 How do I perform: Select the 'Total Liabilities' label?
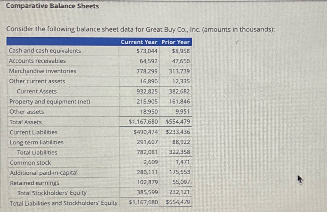point(37,153)
